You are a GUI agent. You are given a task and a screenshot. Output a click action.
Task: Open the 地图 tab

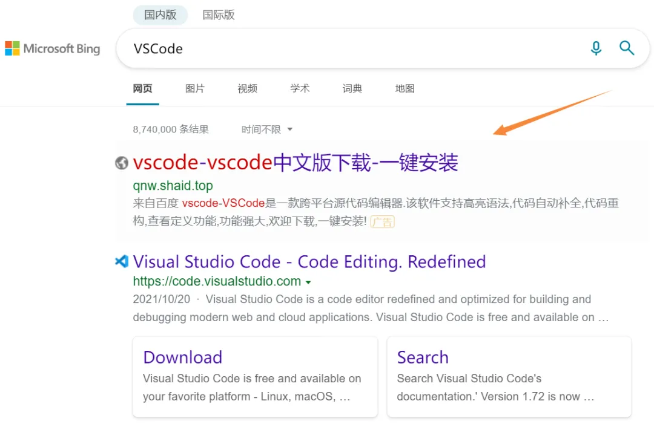pos(405,88)
